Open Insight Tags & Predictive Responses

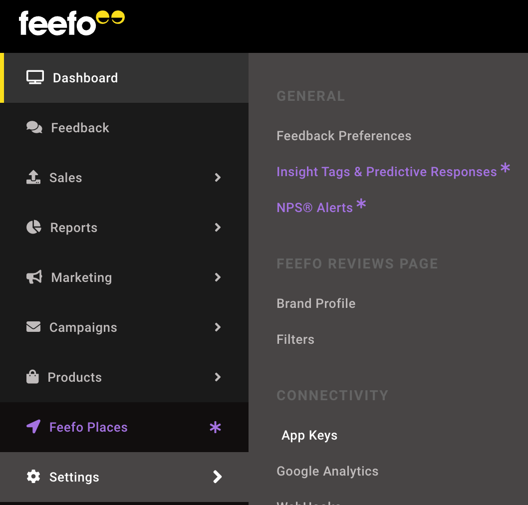tap(387, 171)
